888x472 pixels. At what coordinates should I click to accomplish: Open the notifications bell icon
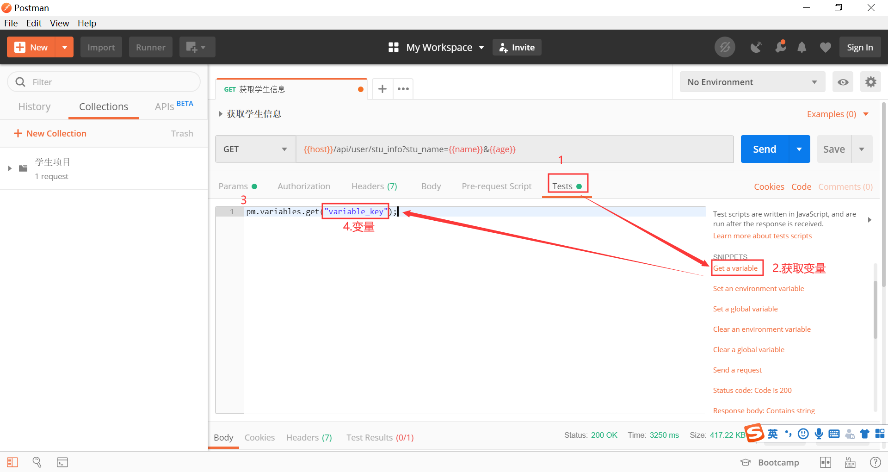tap(802, 47)
